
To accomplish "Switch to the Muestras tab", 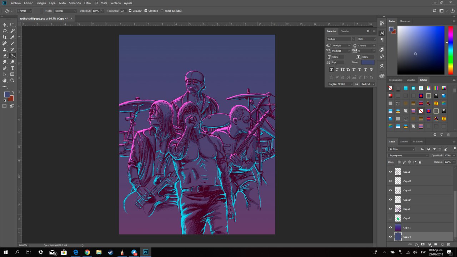I will tap(405, 21).
